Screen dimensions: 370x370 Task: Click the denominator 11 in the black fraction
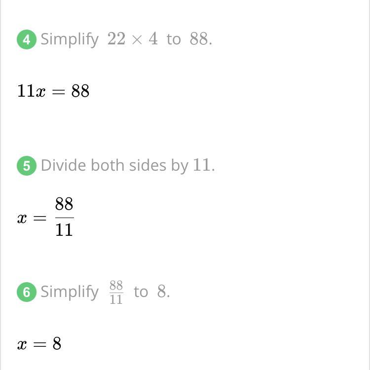click(x=64, y=230)
